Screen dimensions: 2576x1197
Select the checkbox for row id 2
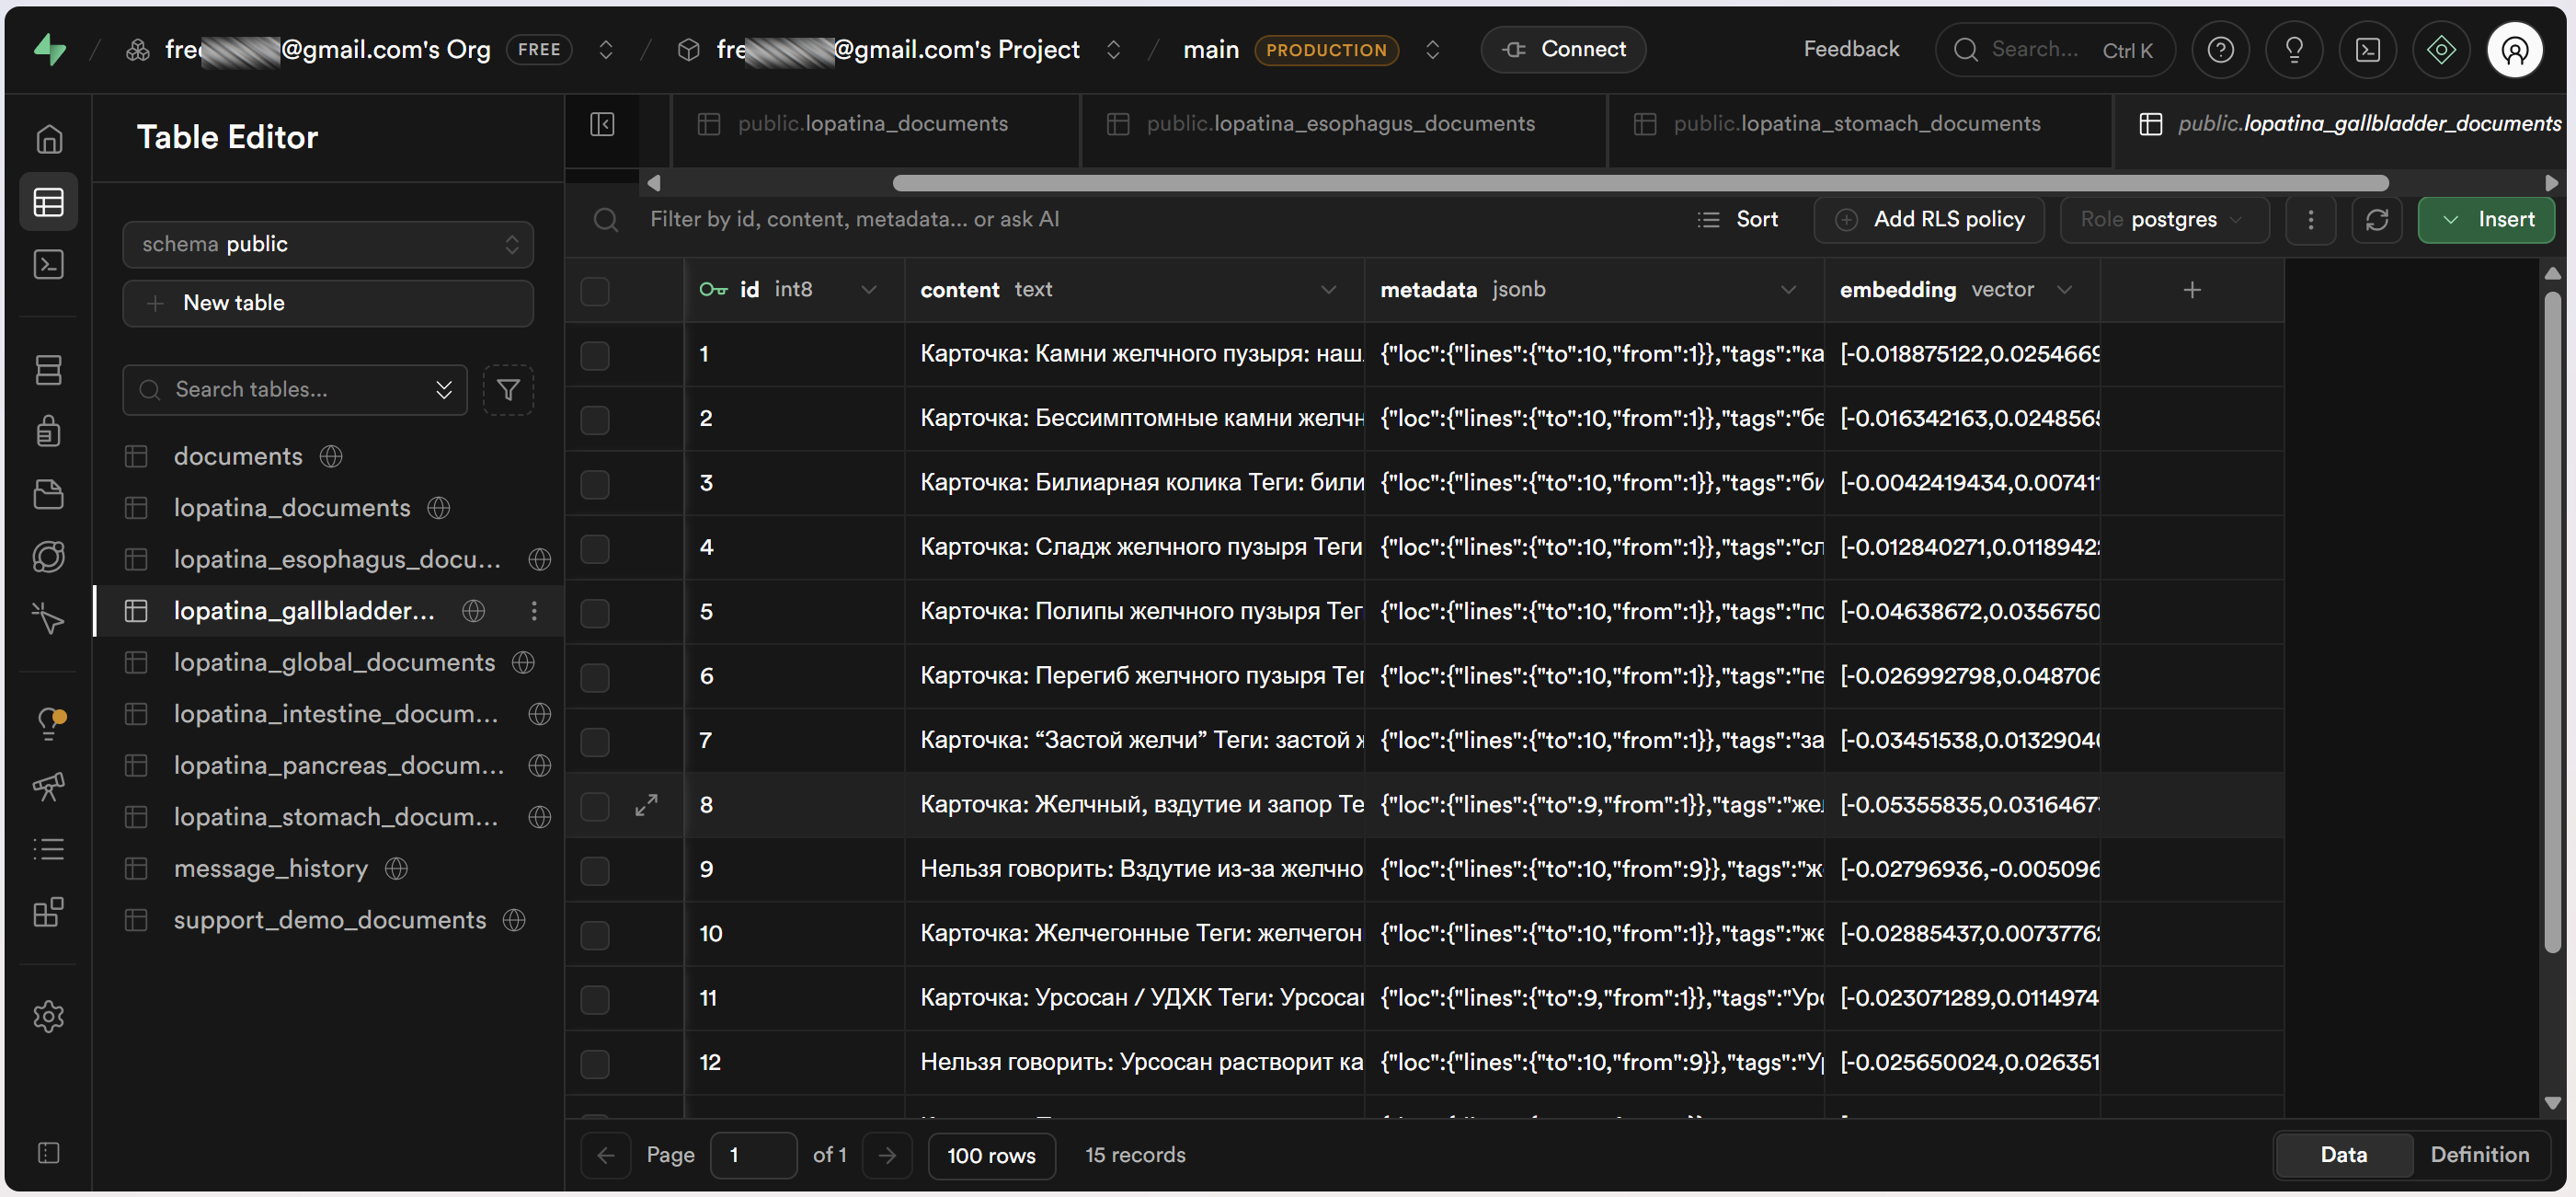coord(595,420)
